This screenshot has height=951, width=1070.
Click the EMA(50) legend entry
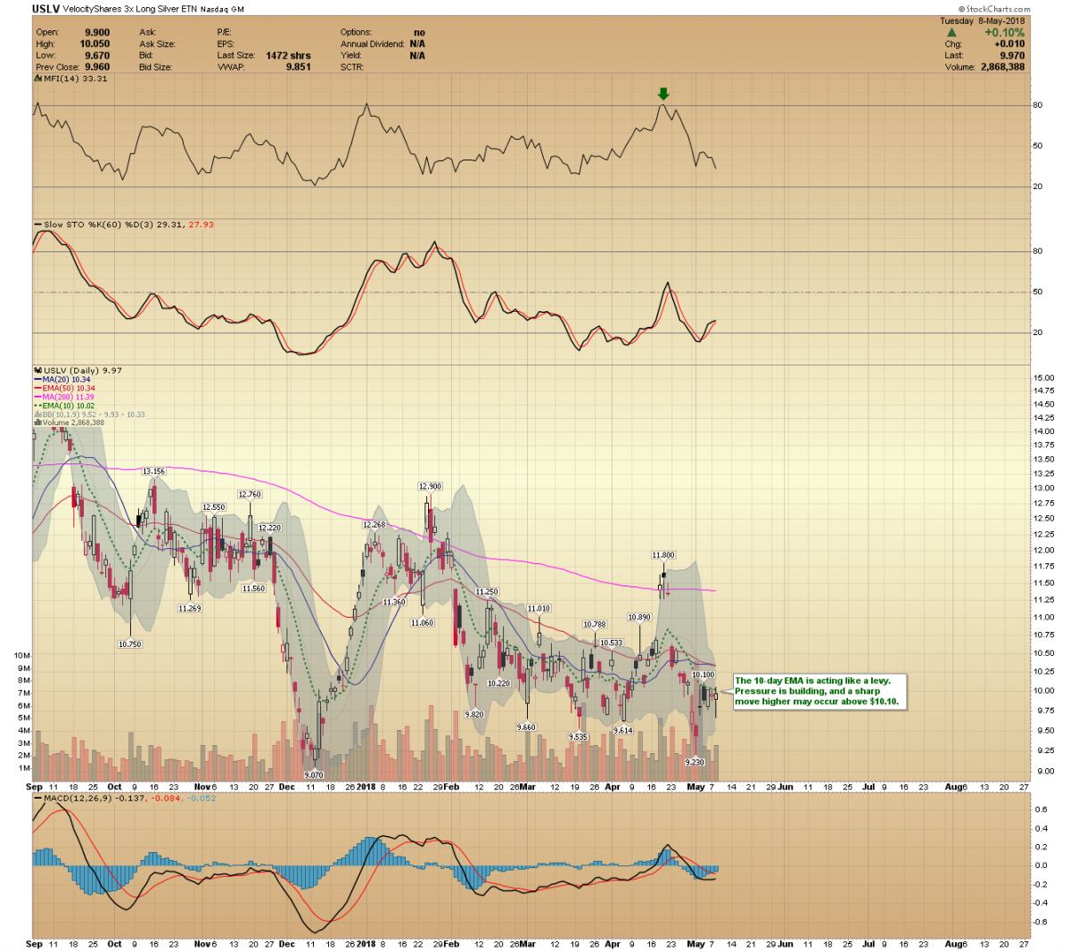pyautogui.click(x=64, y=389)
